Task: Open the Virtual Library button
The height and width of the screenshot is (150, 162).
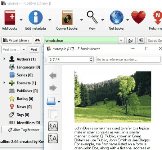Action: point(17,40)
